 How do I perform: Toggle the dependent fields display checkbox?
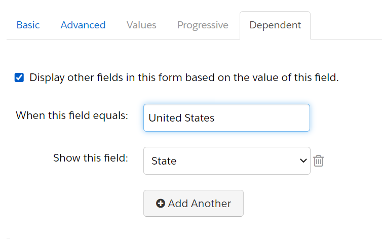pyautogui.click(x=19, y=77)
